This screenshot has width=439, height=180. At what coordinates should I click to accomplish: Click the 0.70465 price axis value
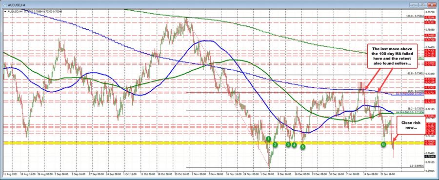click(430, 153)
